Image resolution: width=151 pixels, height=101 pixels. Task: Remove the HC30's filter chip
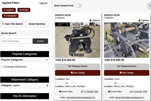click(x=24, y=10)
